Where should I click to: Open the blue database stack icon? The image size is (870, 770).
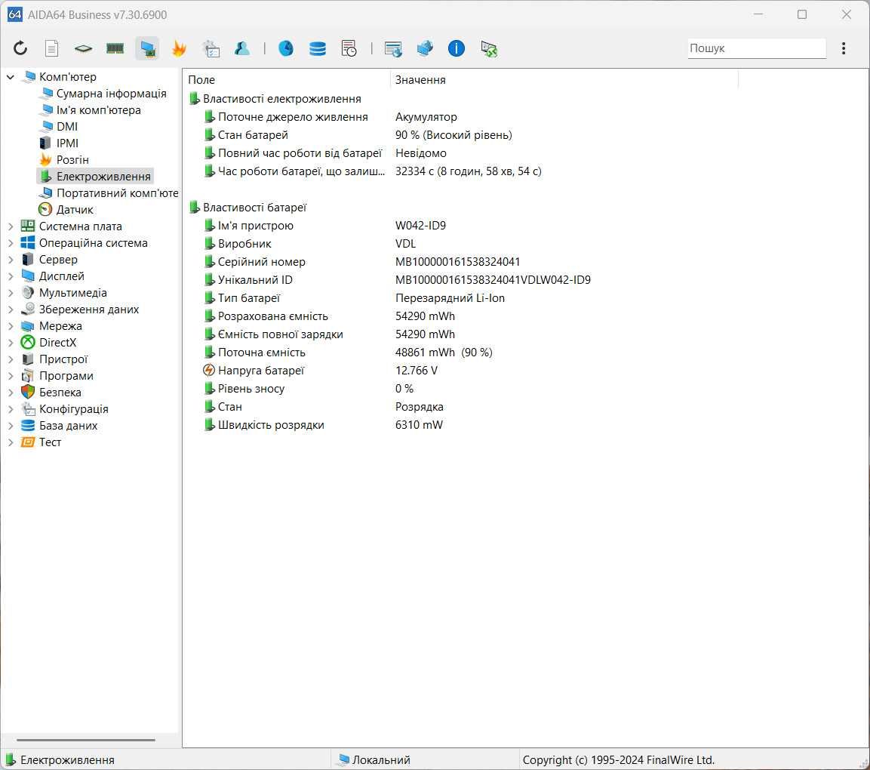(318, 48)
